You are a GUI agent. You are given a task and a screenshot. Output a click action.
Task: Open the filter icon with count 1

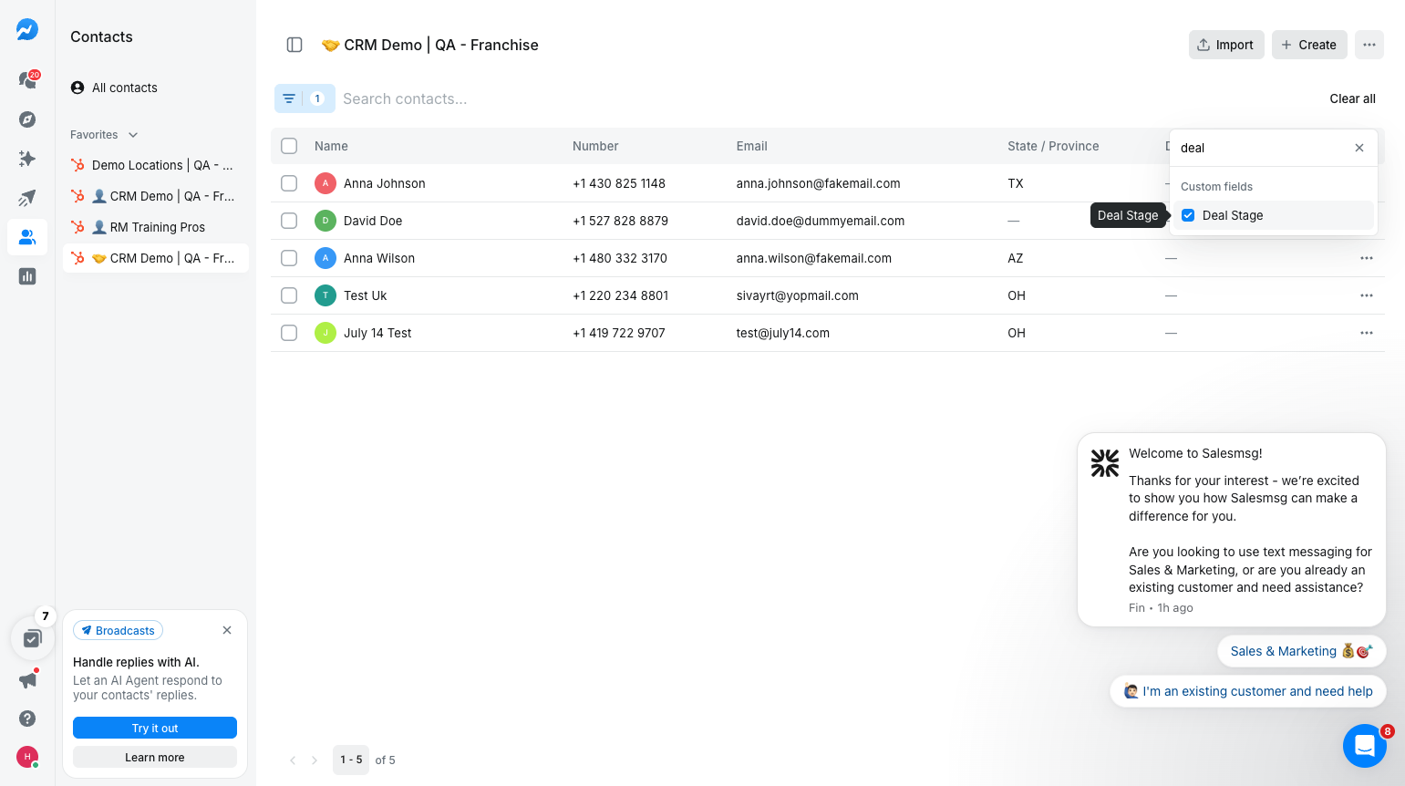coord(305,98)
